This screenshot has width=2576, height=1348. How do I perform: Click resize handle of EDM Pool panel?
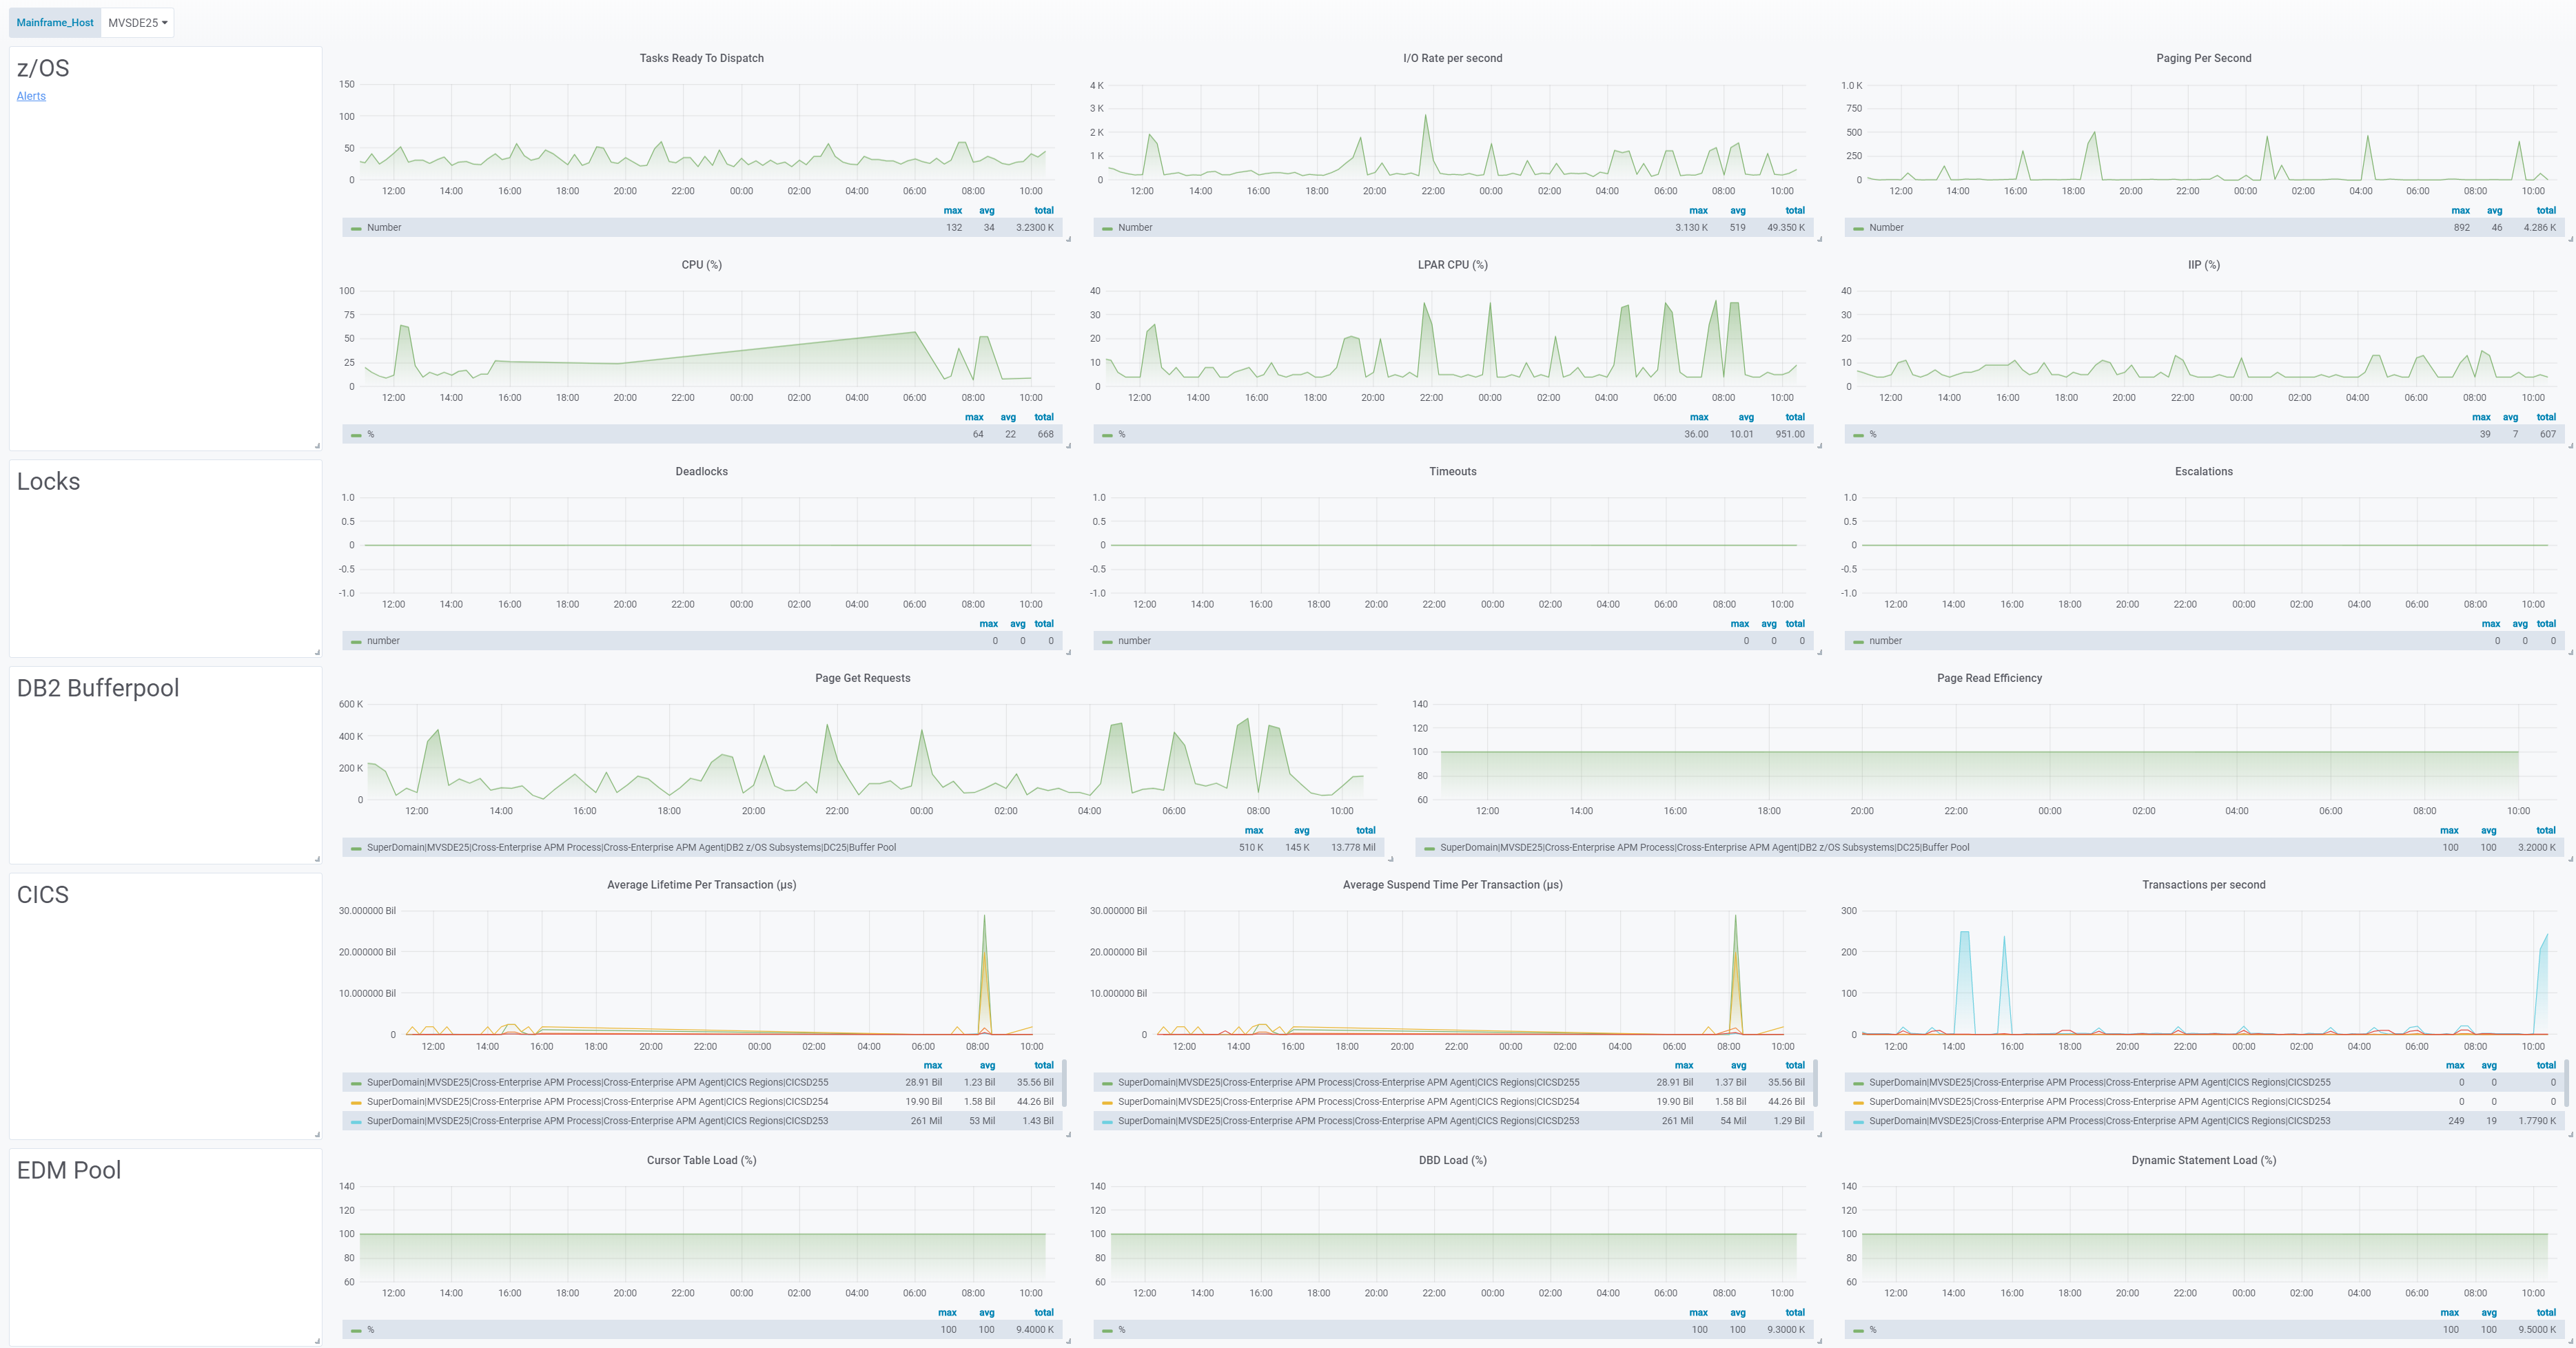pyautogui.click(x=317, y=1341)
